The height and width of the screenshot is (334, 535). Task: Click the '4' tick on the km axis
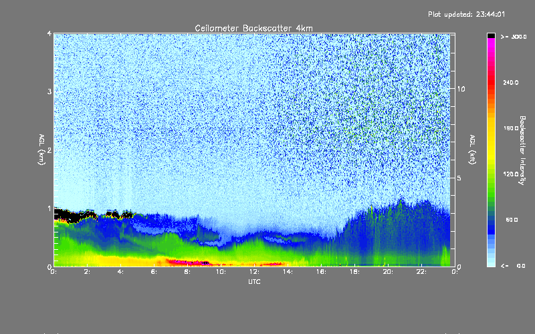coord(49,33)
